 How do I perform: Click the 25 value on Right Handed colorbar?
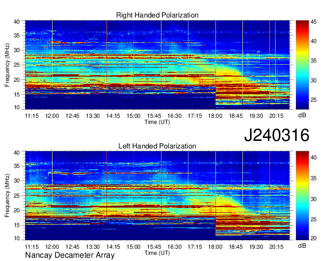coord(313,100)
